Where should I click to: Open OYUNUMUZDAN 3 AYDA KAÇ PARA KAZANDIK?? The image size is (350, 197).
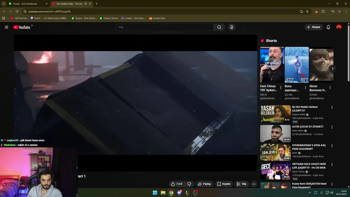point(309,147)
